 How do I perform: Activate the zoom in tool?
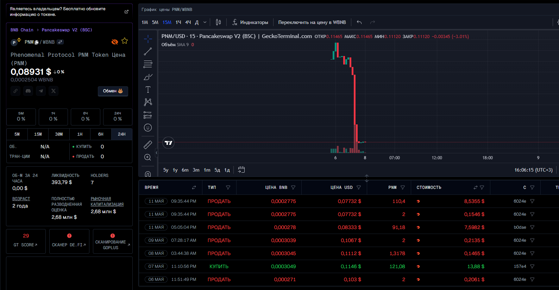pos(148,157)
